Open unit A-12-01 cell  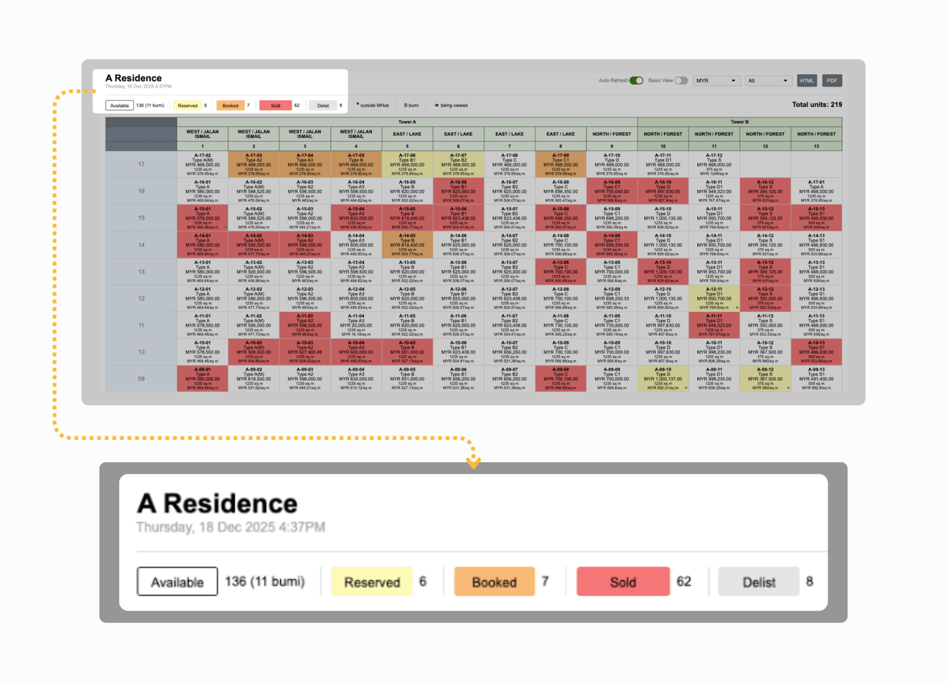(x=203, y=298)
